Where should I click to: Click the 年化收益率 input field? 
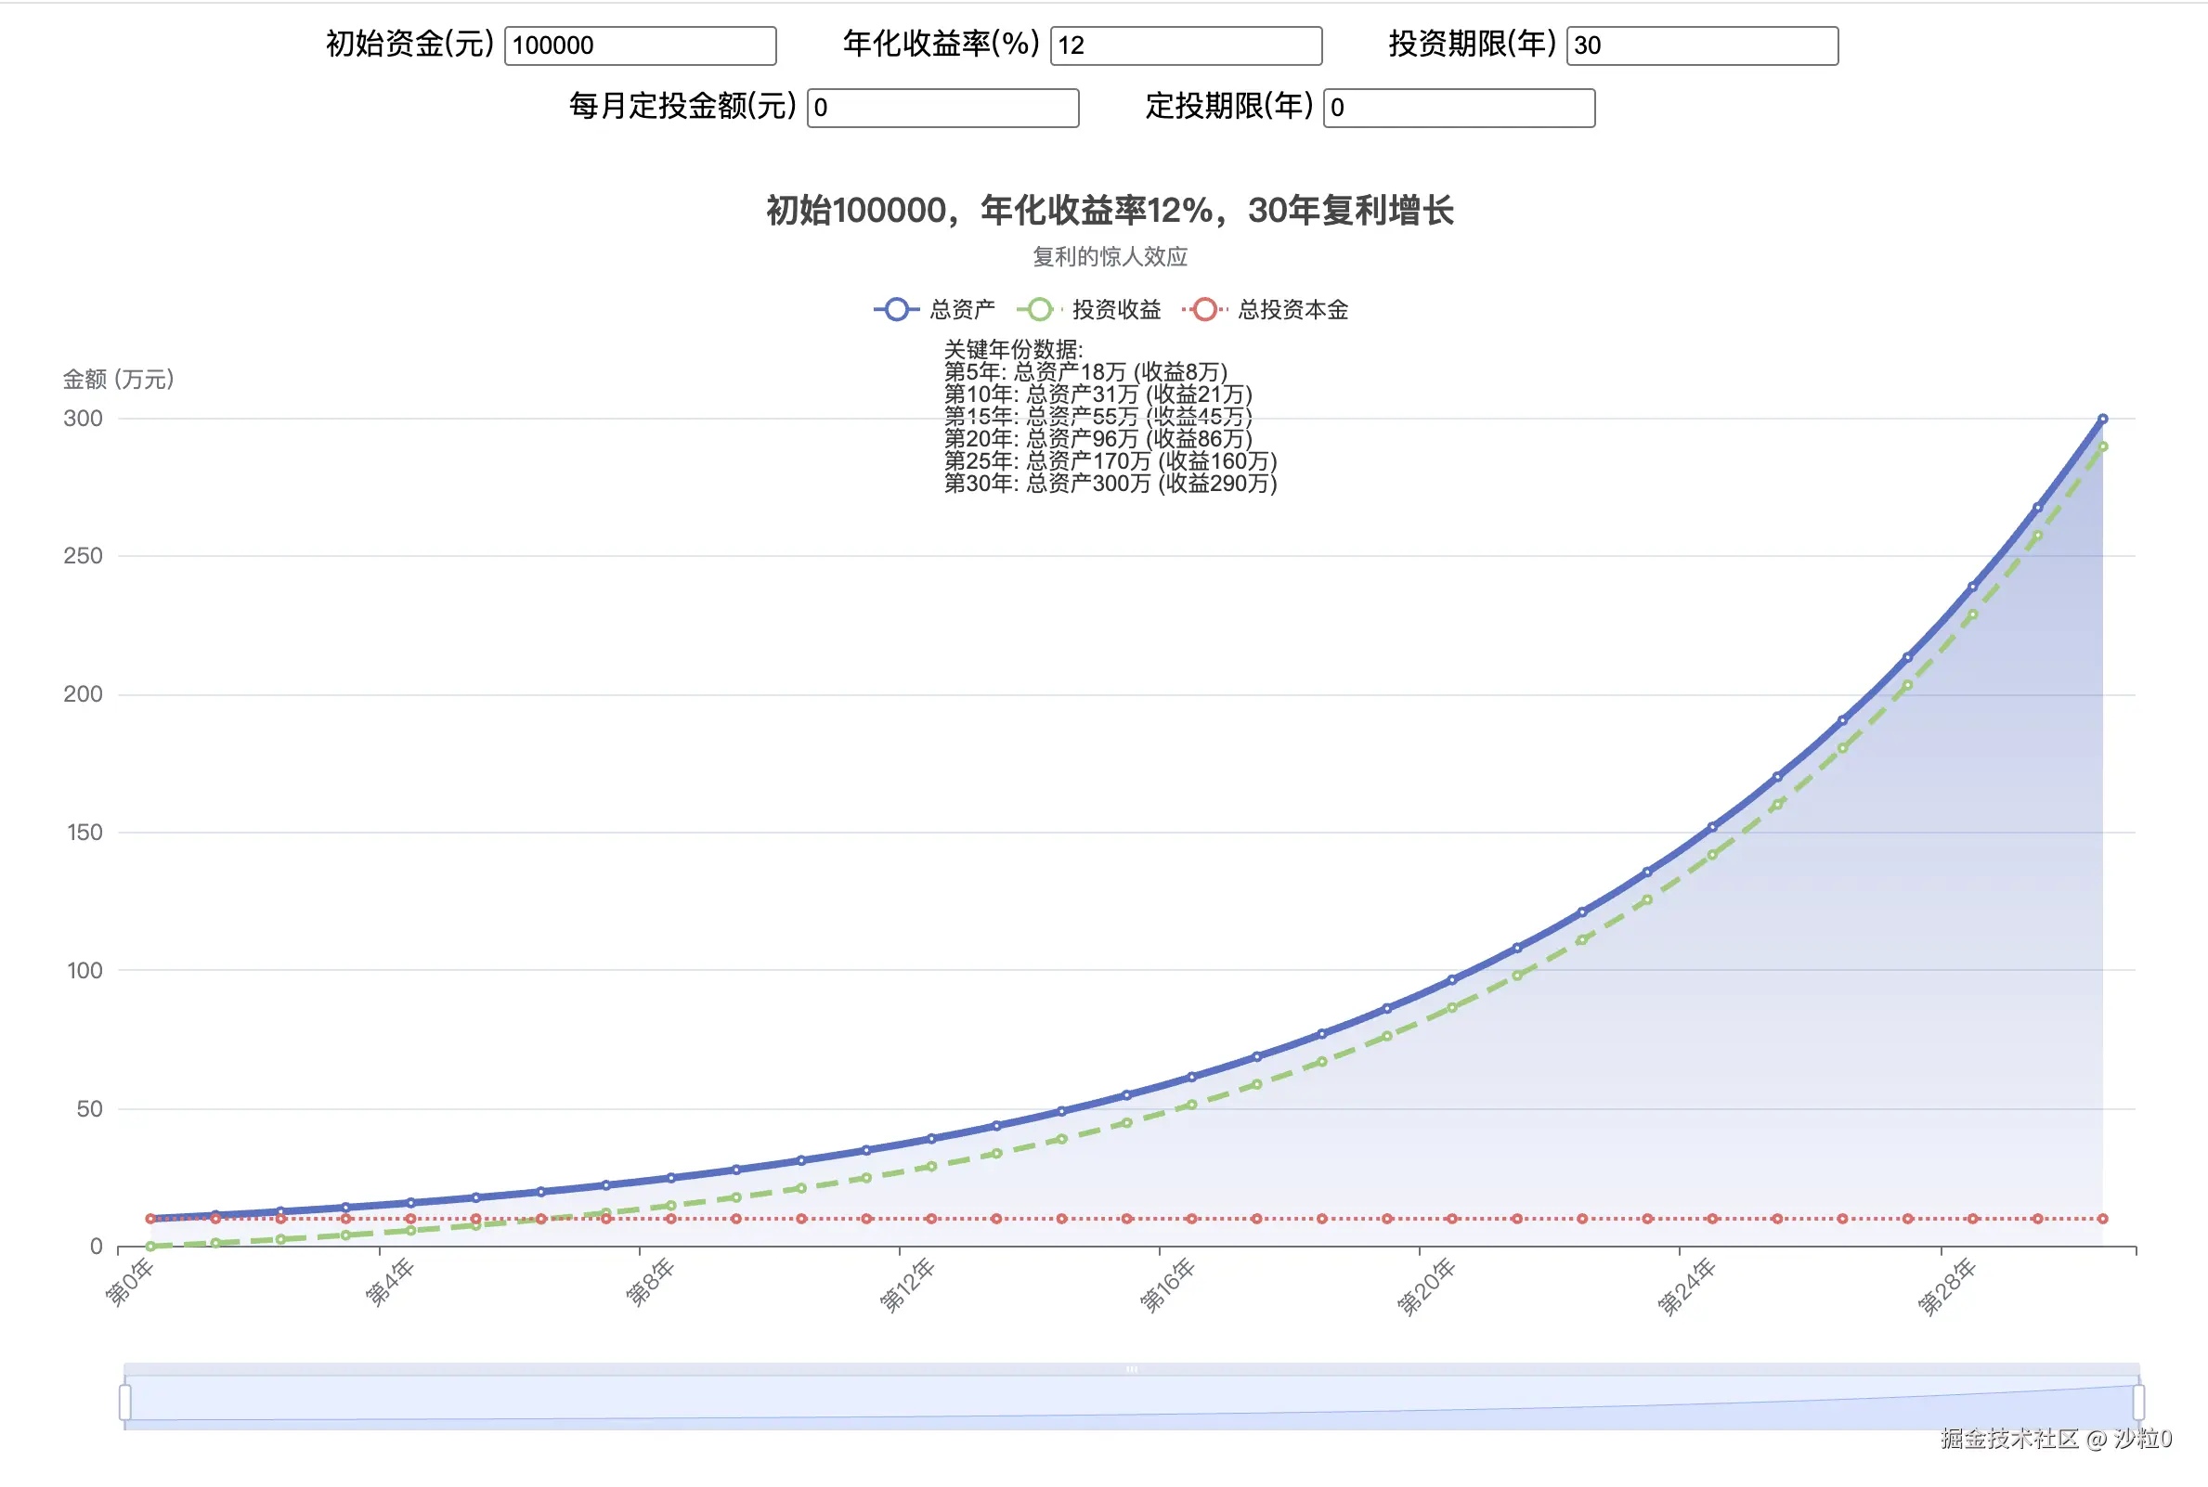(x=1186, y=45)
